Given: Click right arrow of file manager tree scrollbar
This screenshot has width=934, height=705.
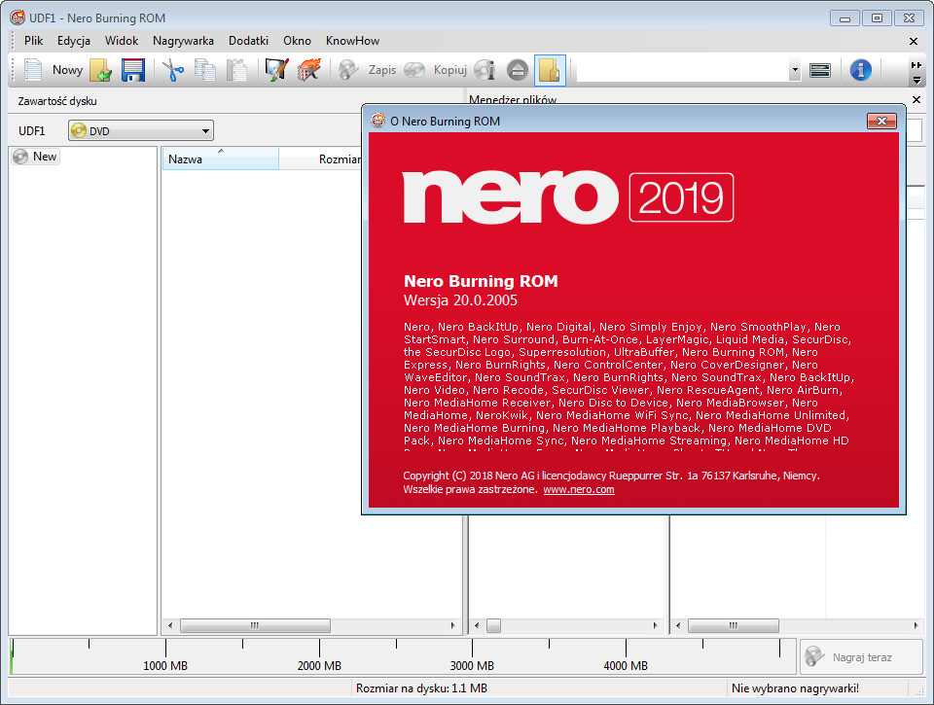Looking at the screenshot, I should pyautogui.click(x=655, y=625).
